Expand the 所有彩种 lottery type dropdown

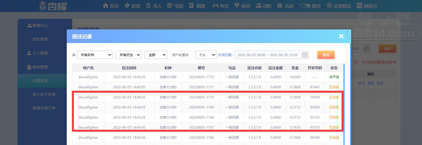[x=95, y=55]
